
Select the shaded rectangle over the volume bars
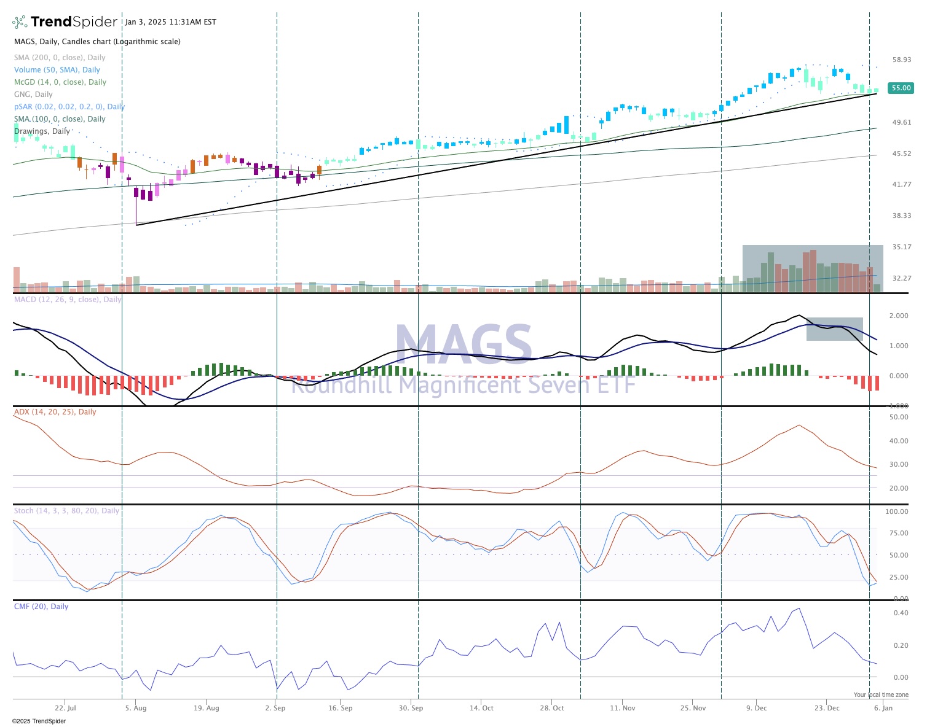(x=811, y=258)
